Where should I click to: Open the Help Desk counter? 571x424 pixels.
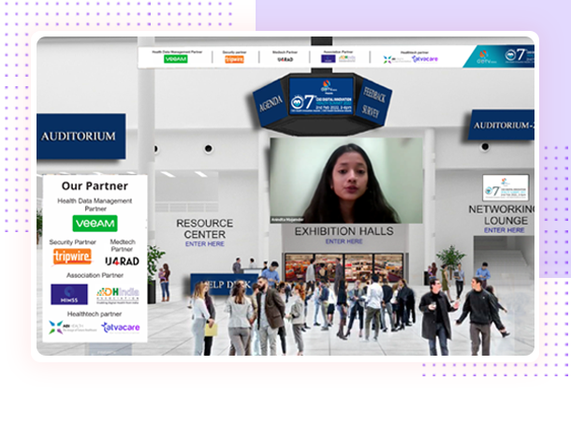pyautogui.click(x=213, y=285)
